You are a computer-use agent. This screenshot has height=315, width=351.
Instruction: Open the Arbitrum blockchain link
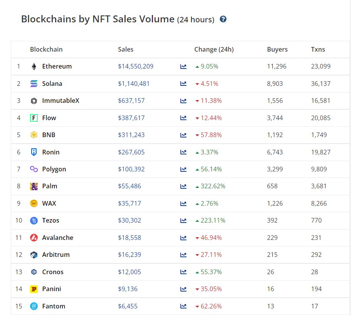point(56,255)
